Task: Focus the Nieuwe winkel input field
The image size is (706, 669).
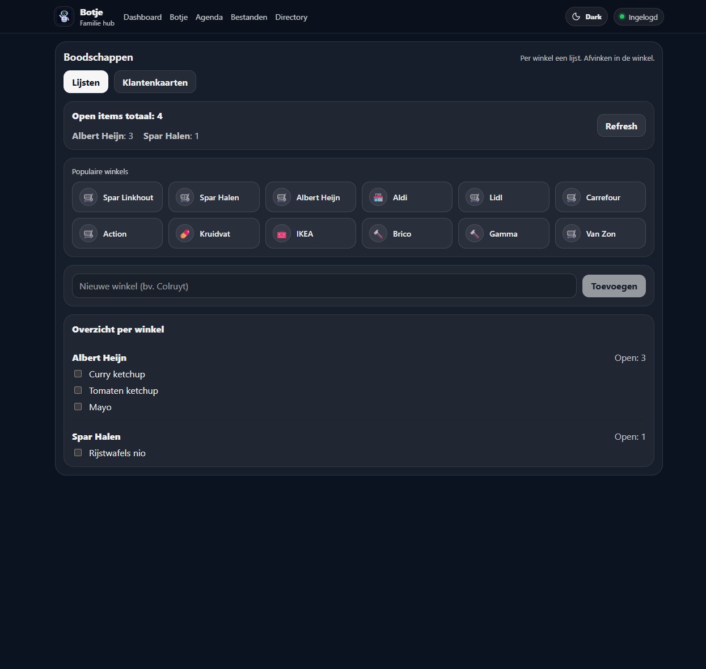Action: pos(324,287)
